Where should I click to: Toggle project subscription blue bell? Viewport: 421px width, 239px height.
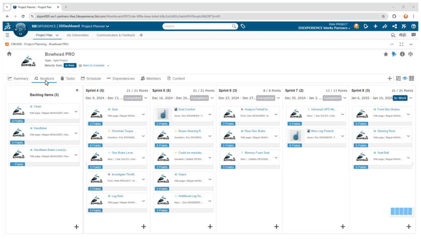(x=394, y=54)
